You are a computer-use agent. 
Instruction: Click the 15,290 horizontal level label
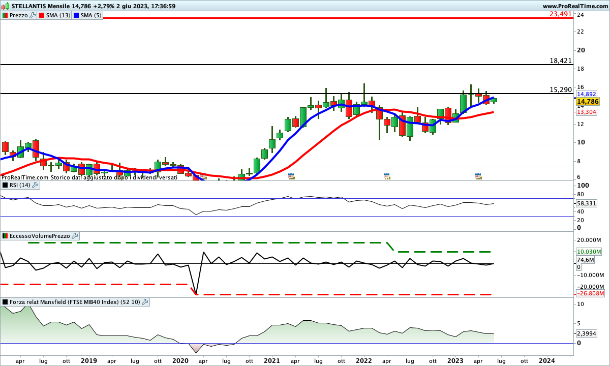pyautogui.click(x=561, y=89)
